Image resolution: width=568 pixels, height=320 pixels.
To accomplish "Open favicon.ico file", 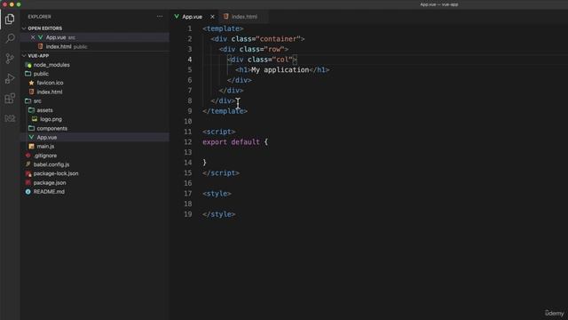I will 50,83.
